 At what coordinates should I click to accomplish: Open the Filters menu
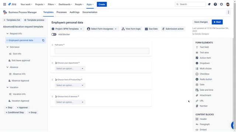[x=52, y=4]
